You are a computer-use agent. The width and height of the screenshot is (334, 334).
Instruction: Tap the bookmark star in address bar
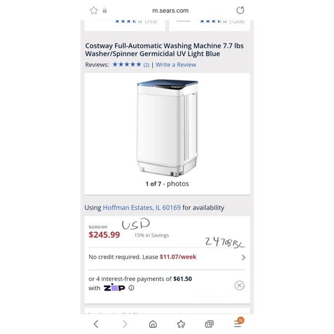click(94, 11)
